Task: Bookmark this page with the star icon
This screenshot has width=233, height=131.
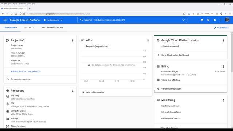Action: click(184, 14)
